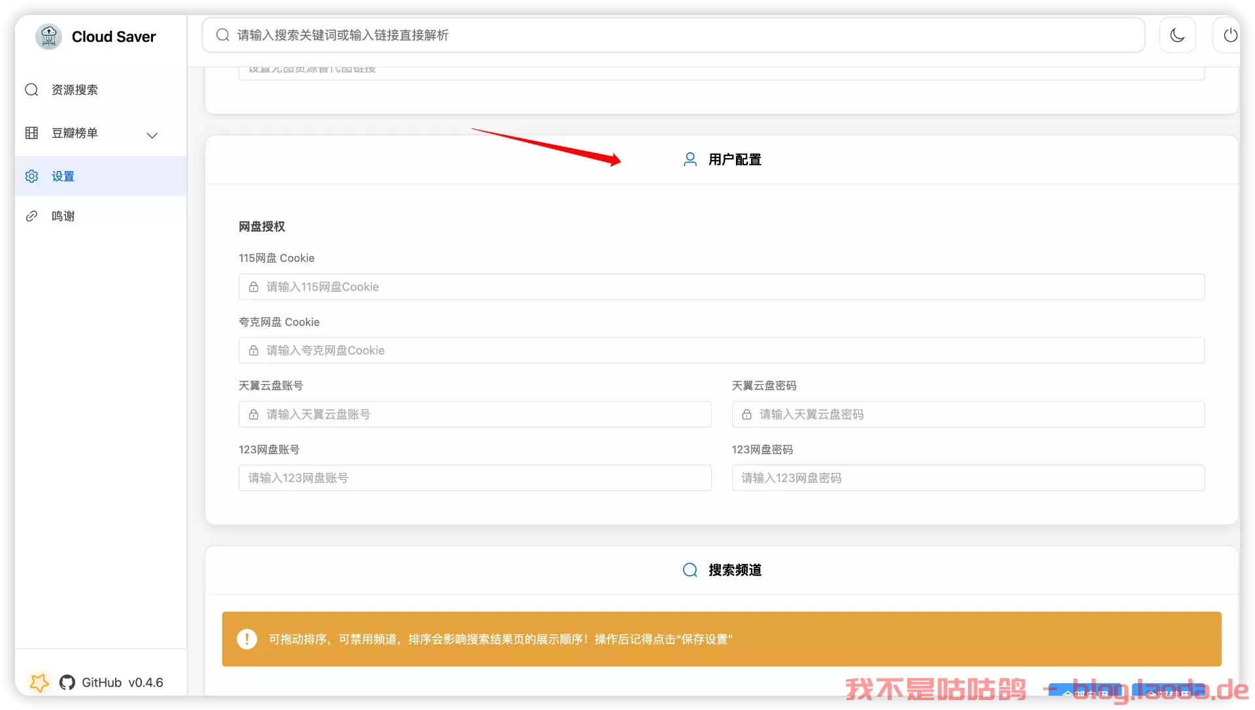Click the 豆瓣榜单 grid icon
1255x710 pixels.
point(31,133)
